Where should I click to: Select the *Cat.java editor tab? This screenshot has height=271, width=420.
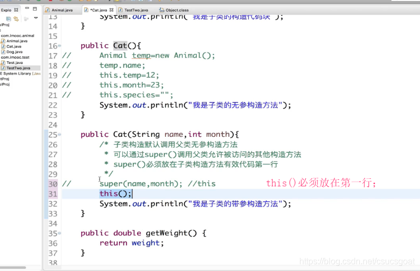pos(98,10)
